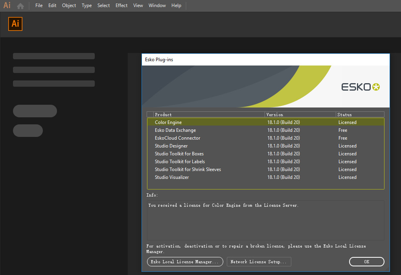Sort by the Product column header
Image resolution: width=401 pixels, height=275 pixels.
pos(209,115)
